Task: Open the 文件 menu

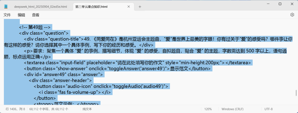Action: pos(7,15)
